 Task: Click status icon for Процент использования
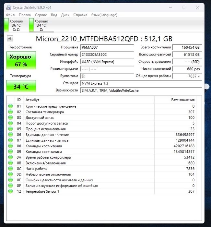point(10,129)
